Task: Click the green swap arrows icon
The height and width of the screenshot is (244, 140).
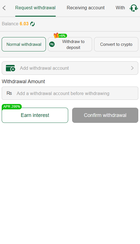Action: coord(52,44)
